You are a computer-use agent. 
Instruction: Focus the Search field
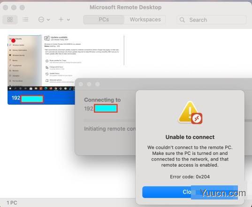pos(212,20)
